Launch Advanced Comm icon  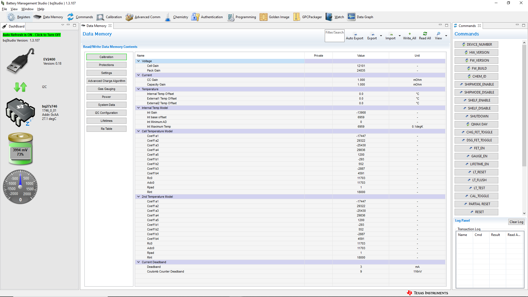[129, 17]
